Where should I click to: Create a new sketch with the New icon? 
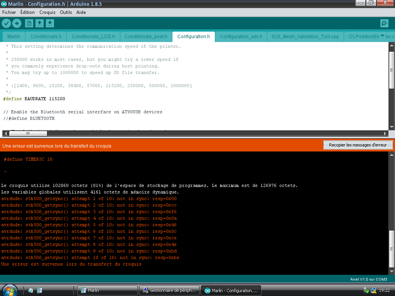[29, 24]
